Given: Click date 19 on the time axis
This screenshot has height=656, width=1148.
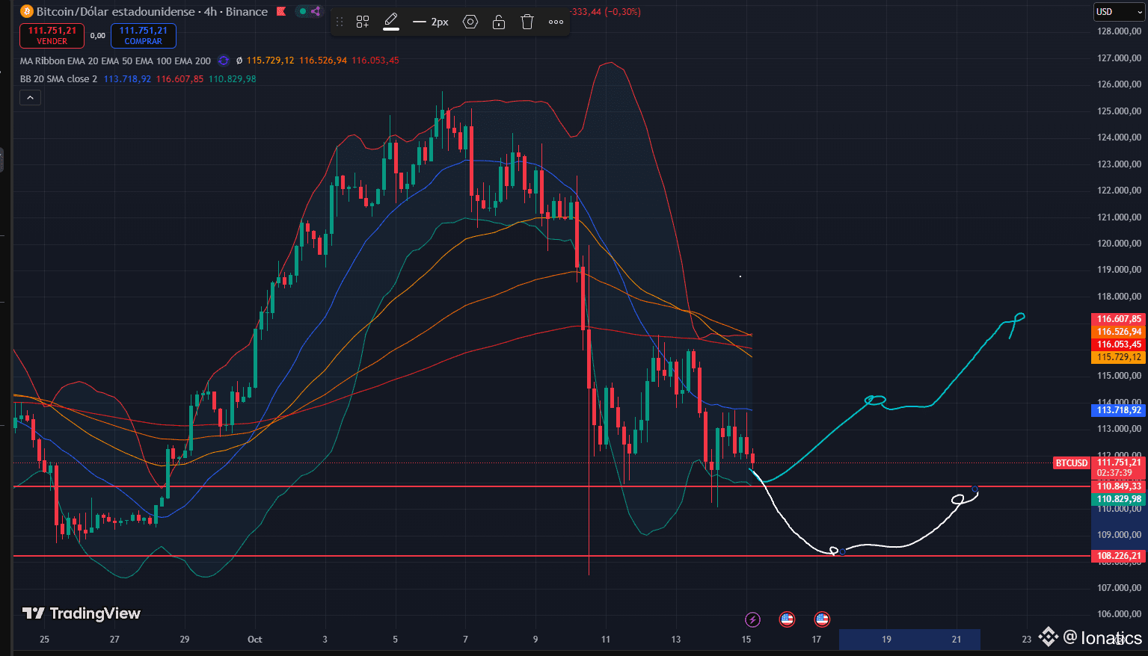Looking at the screenshot, I should tap(886, 640).
